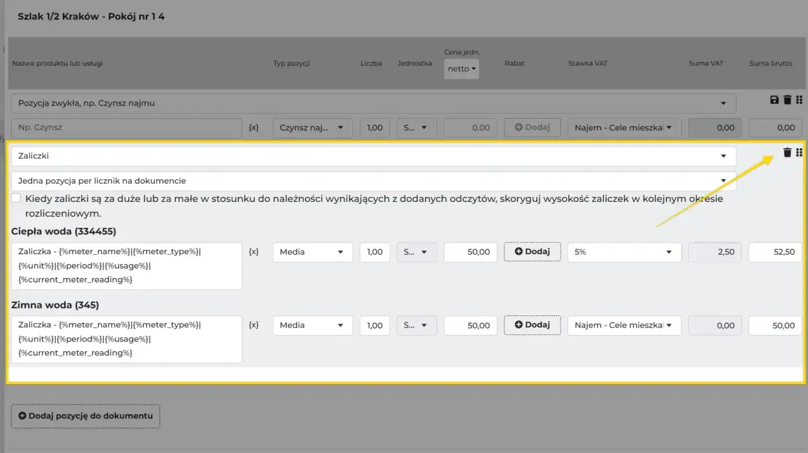Click 'Dodaj pozycję do dokumentu' button
This screenshot has width=808, height=453.
coord(86,416)
